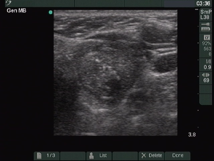214x161 pixels.
Task: Click the SmP L38 transducer label
Action: pyautogui.click(x=206, y=14)
